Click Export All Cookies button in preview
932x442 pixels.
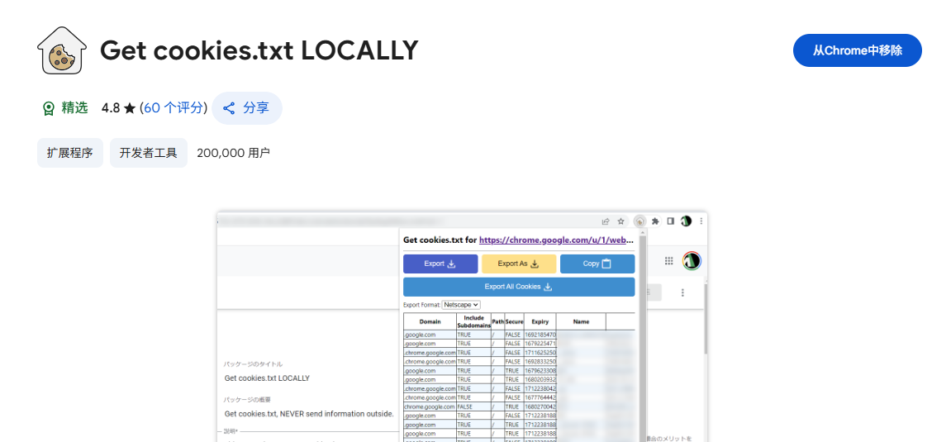coord(519,287)
